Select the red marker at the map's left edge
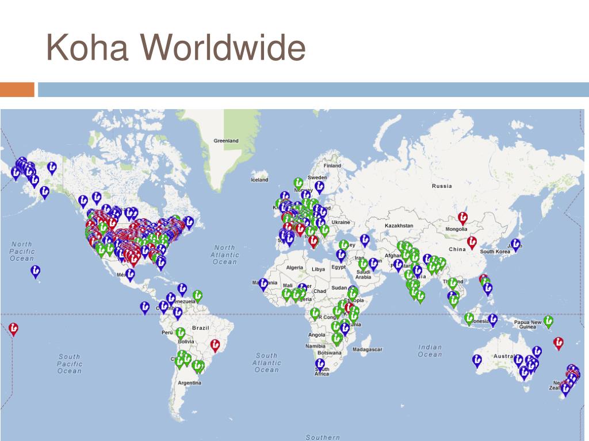This screenshot has width=589, height=441. tap(14, 329)
